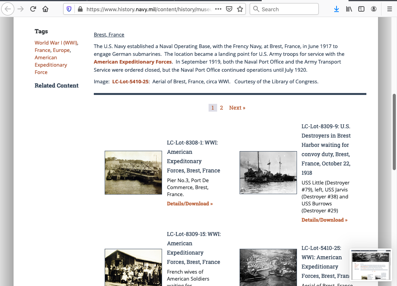Open the destroyers in Brest Harbor thumbnail
This screenshot has width=397, height=286.
click(x=268, y=172)
